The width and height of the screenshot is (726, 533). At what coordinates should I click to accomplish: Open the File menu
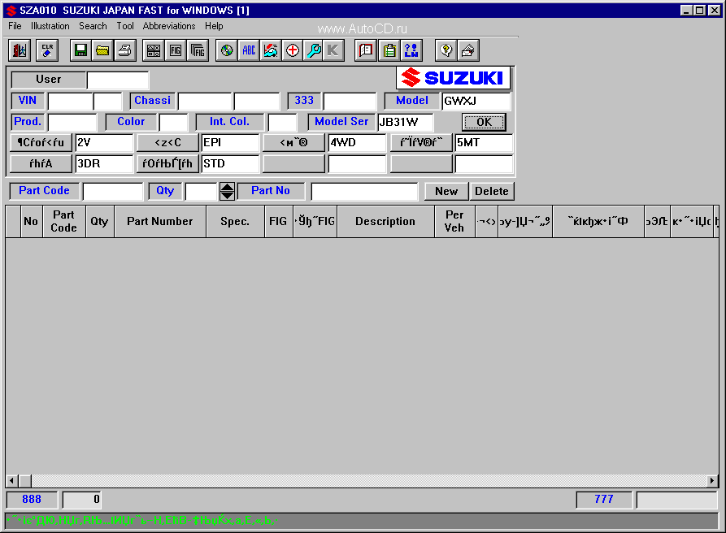pos(15,26)
